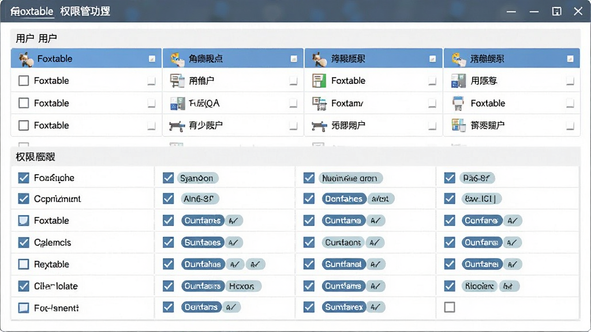This screenshot has width=591, height=332.
Task: Click the icon beside the 育少 user entry
Action: tap(177, 125)
